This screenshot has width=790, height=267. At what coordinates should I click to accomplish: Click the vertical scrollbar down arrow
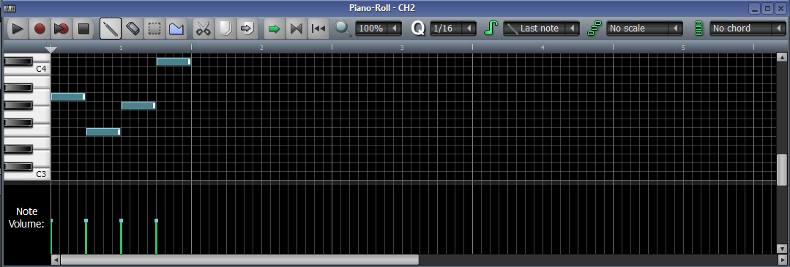click(x=782, y=249)
